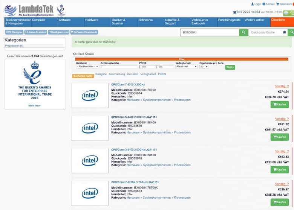The image size is (294, 210).
Task: Click the Konfiguratoren button
Action: pyautogui.click(x=59, y=32)
